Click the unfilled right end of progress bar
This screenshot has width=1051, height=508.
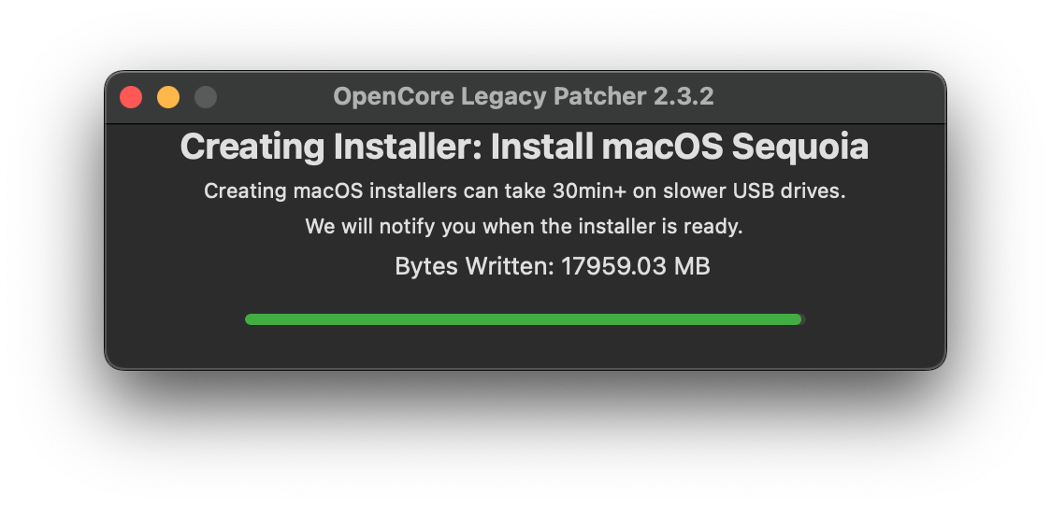click(x=803, y=319)
